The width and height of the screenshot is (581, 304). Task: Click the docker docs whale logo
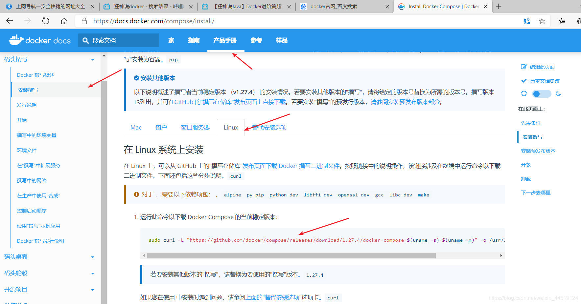tap(16, 40)
